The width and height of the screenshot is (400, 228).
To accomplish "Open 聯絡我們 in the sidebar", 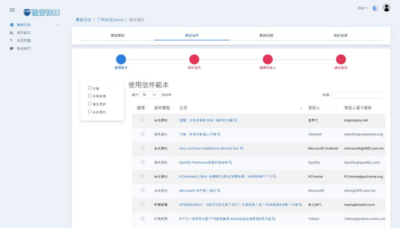I will coord(24,48).
